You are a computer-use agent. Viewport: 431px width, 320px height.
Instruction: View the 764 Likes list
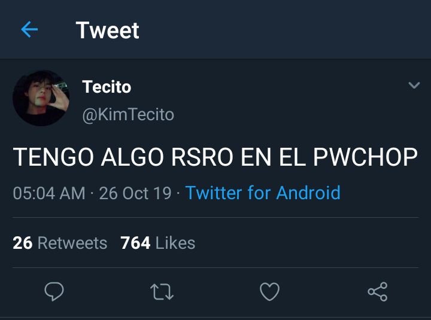[158, 243]
